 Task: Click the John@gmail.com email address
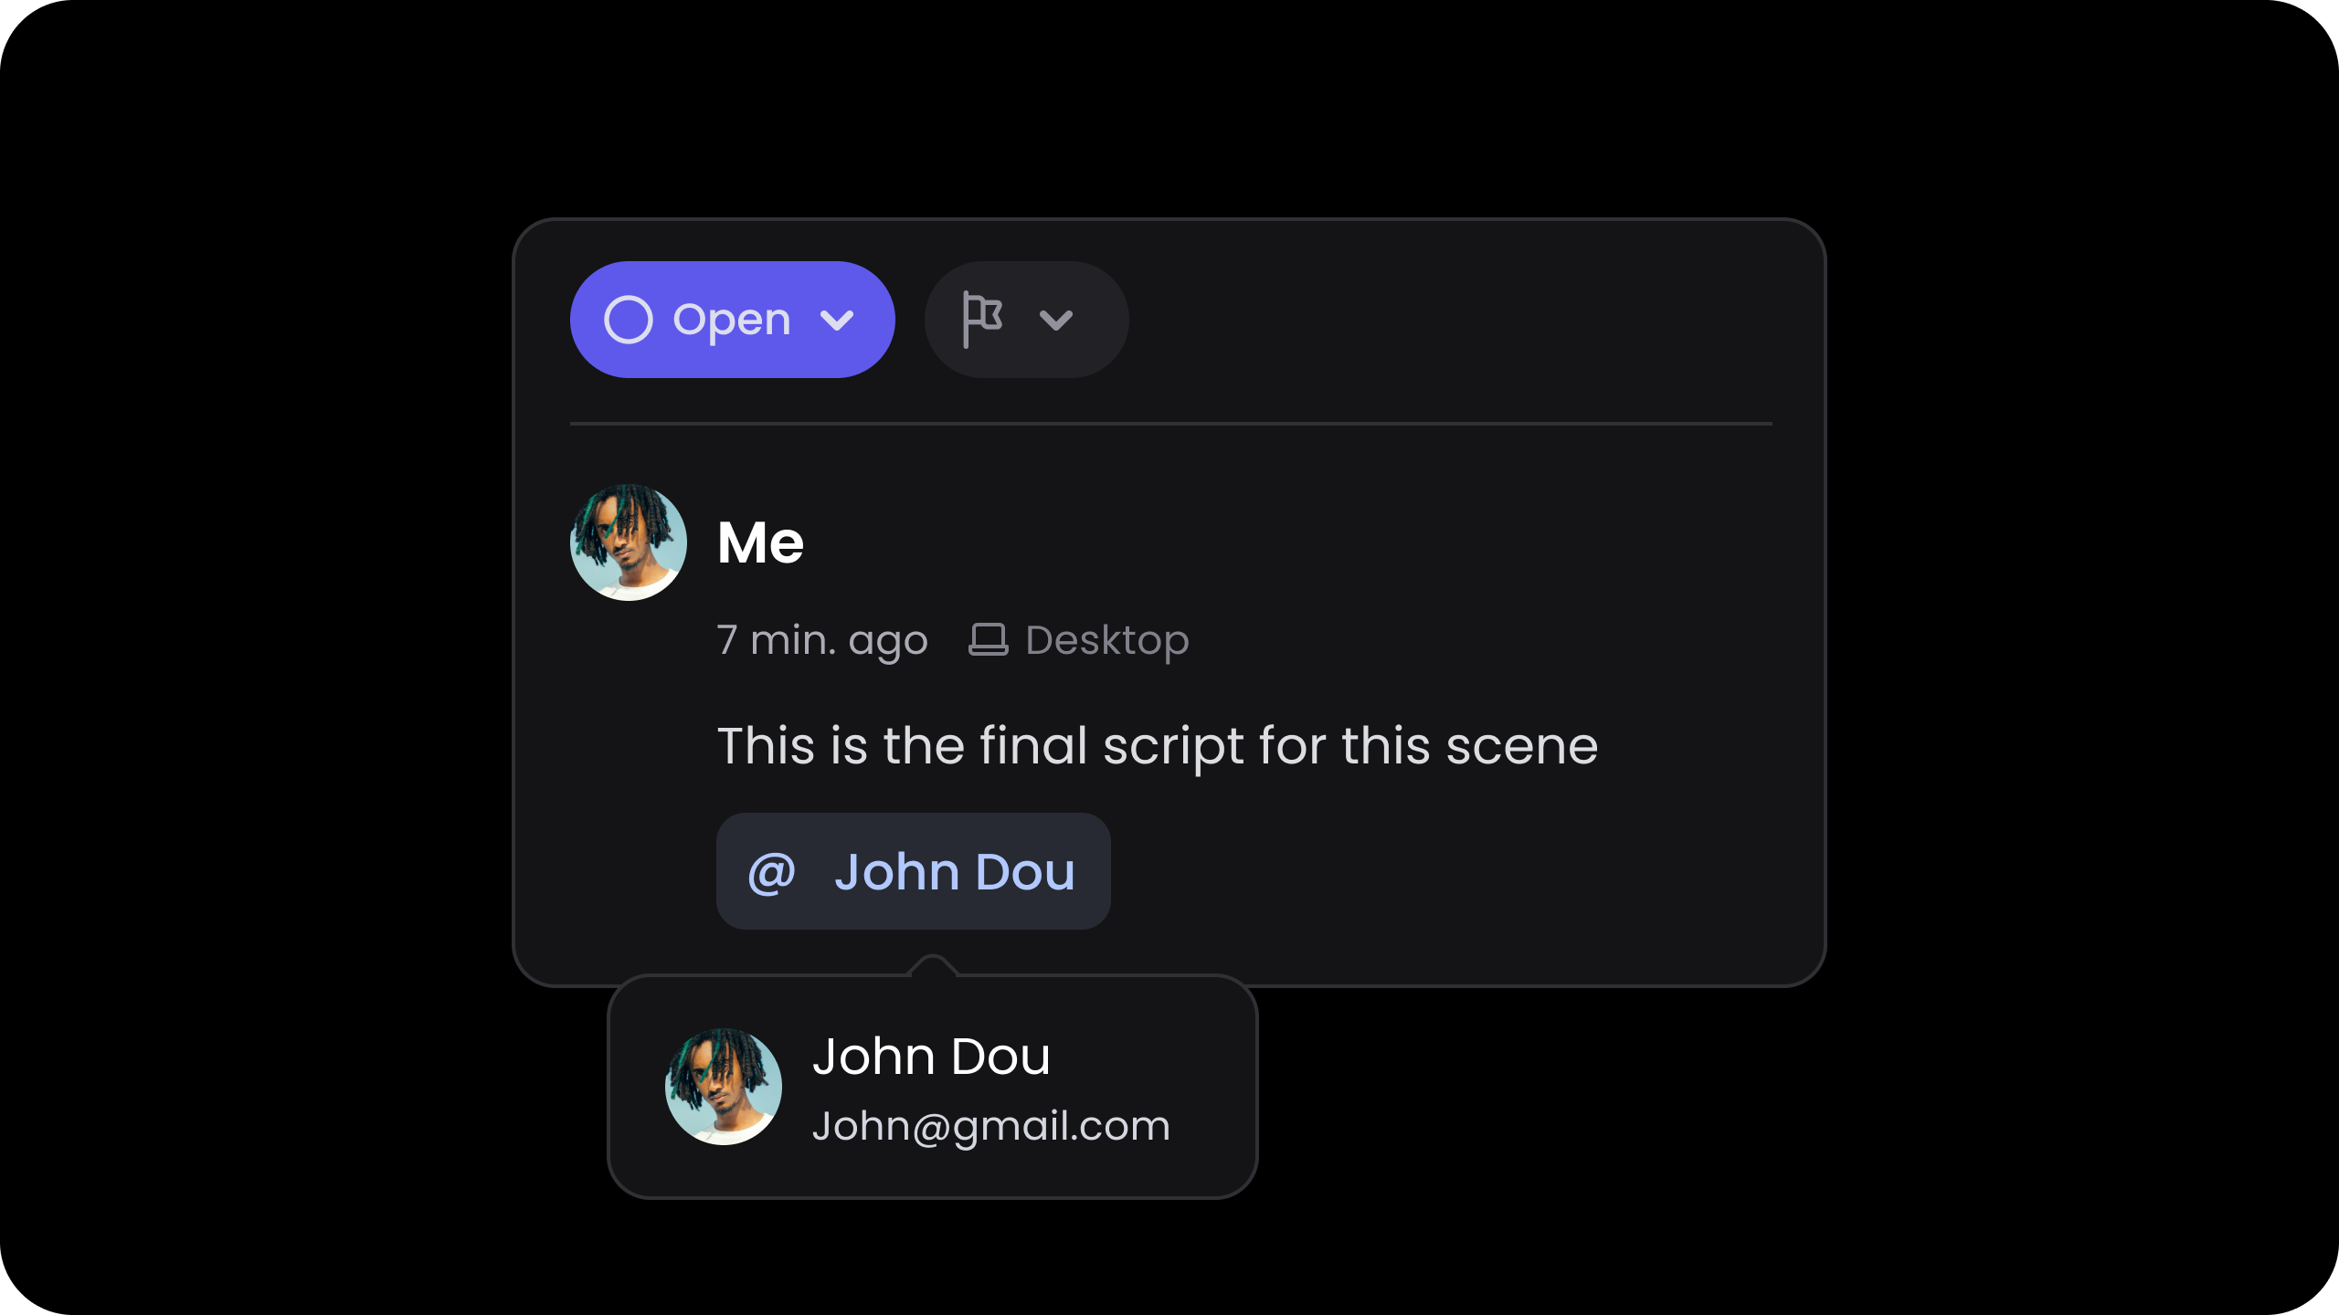click(991, 1126)
